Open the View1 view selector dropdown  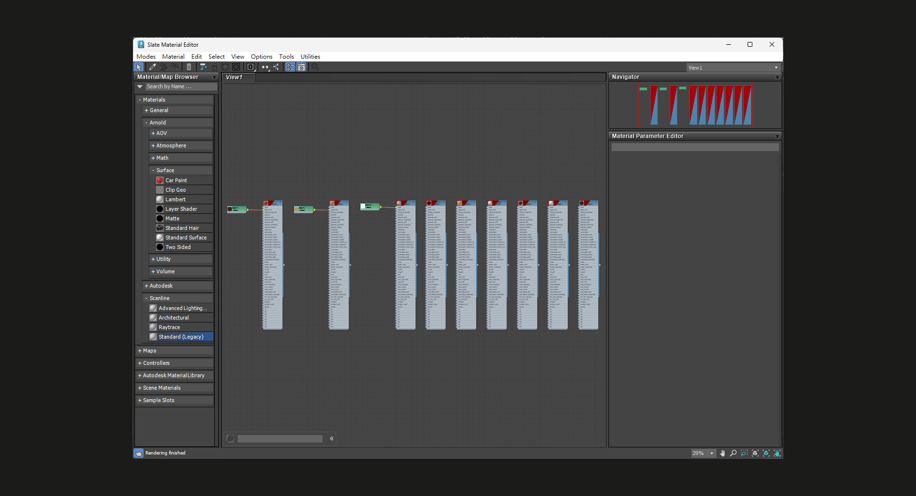click(x=733, y=68)
